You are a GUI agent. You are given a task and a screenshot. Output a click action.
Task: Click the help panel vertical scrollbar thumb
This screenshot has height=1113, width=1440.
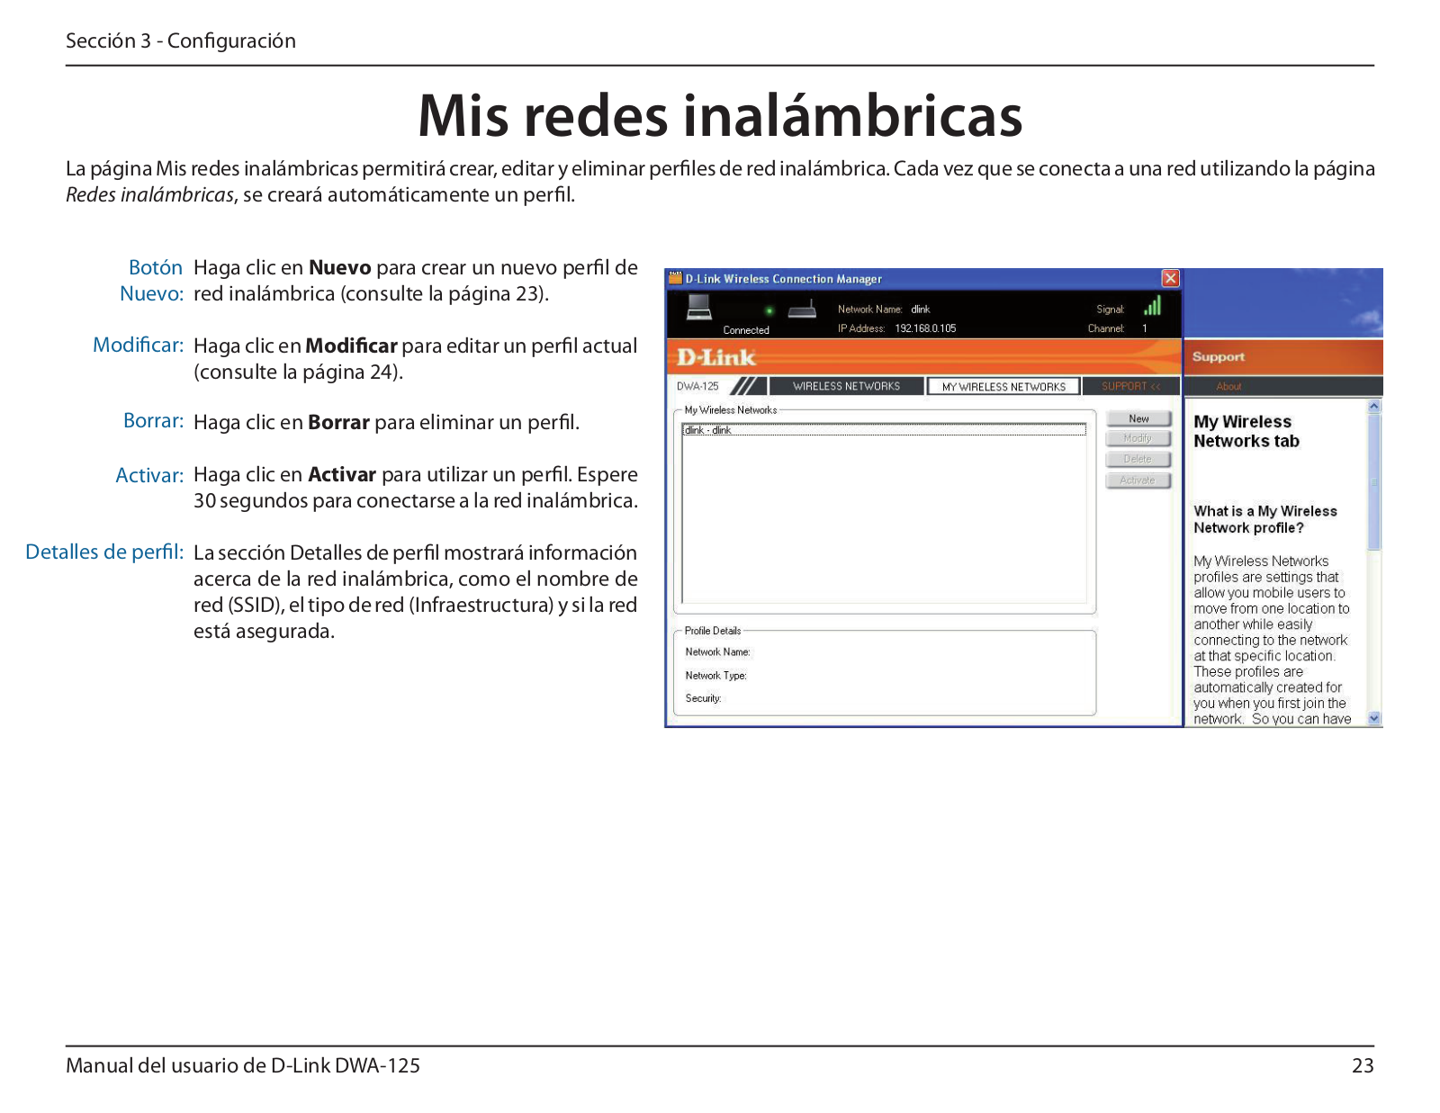point(1373,481)
